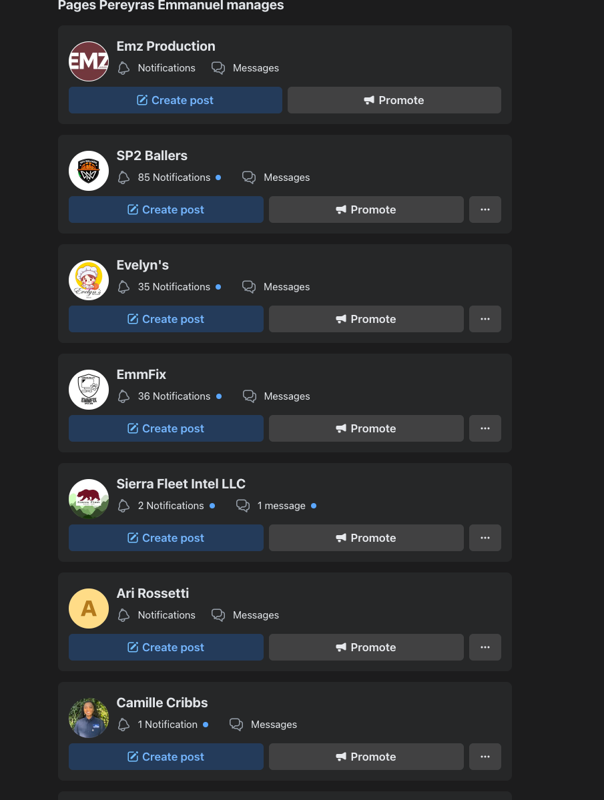Click the Camille Cribbs profile photo
The height and width of the screenshot is (800, 604).
click(89, 718)
